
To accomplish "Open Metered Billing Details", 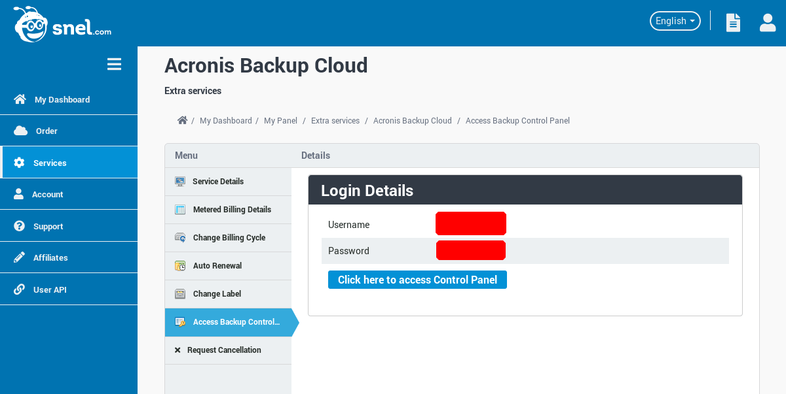I will 232,209.
